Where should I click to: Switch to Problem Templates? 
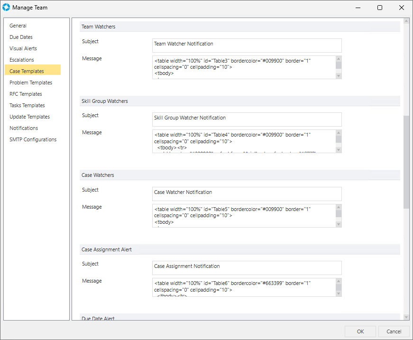coord(31,83)
